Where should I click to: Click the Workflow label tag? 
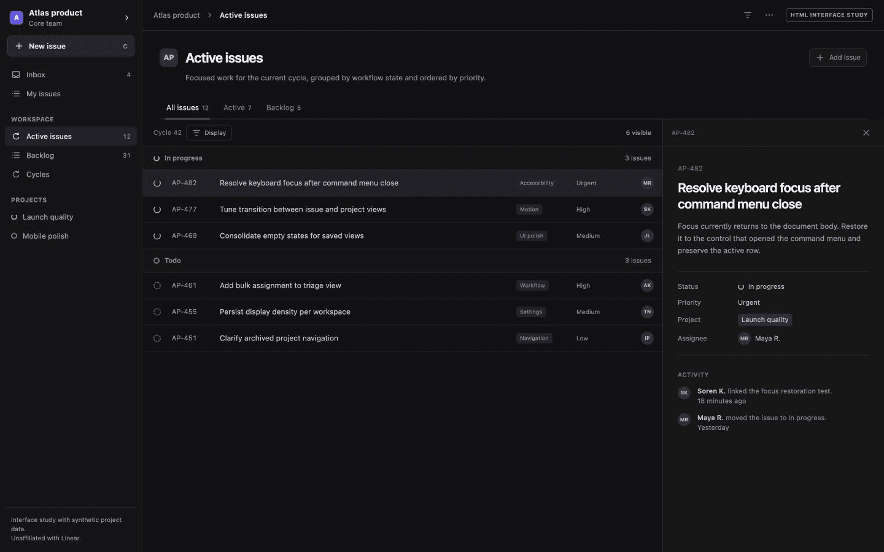pos(532,286)
